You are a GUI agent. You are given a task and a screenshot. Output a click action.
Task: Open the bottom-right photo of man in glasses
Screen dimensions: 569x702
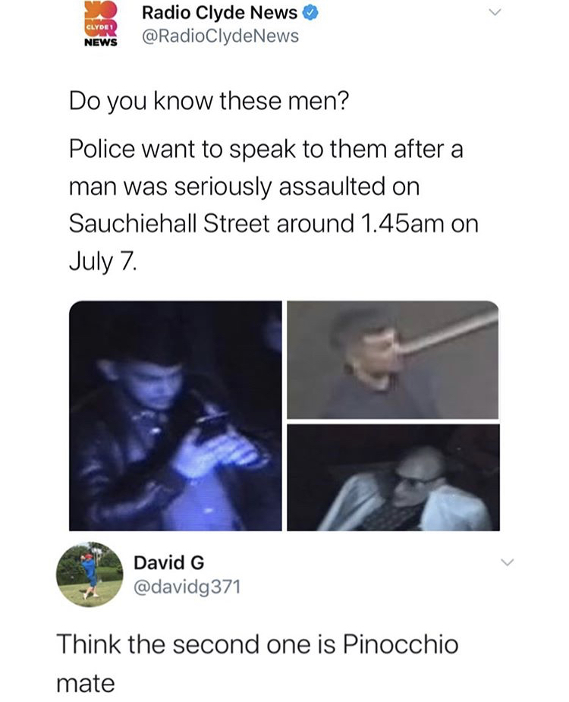393,477
